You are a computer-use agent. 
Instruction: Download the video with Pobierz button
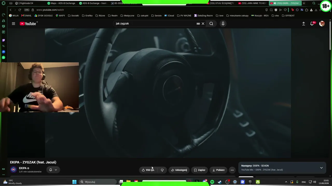tap(218, 170)
